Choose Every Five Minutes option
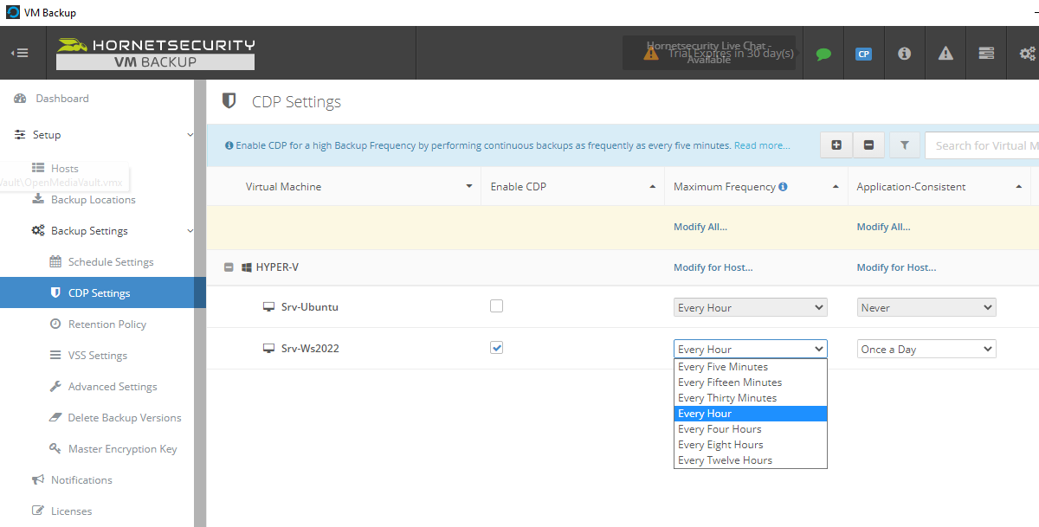The image size is (1039, 527). [x=751, y=367]
